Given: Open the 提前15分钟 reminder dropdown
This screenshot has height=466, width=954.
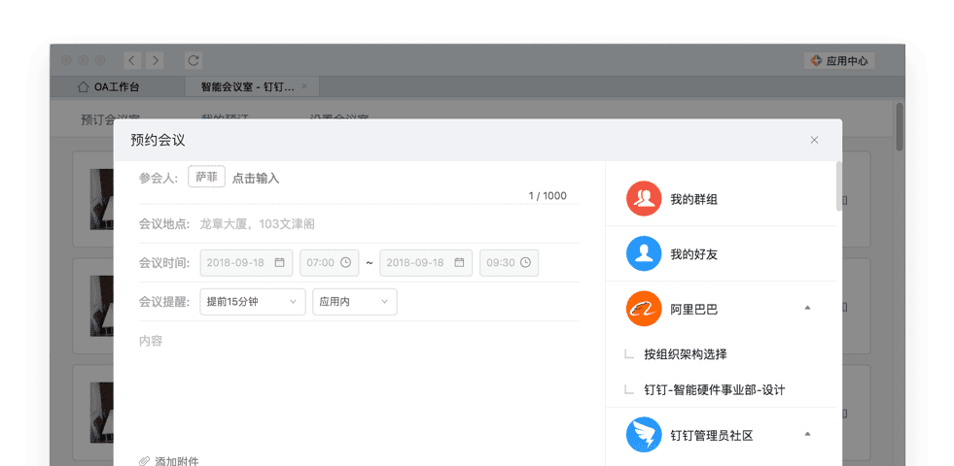Looking at the screenshot, I should coord(252,302).
